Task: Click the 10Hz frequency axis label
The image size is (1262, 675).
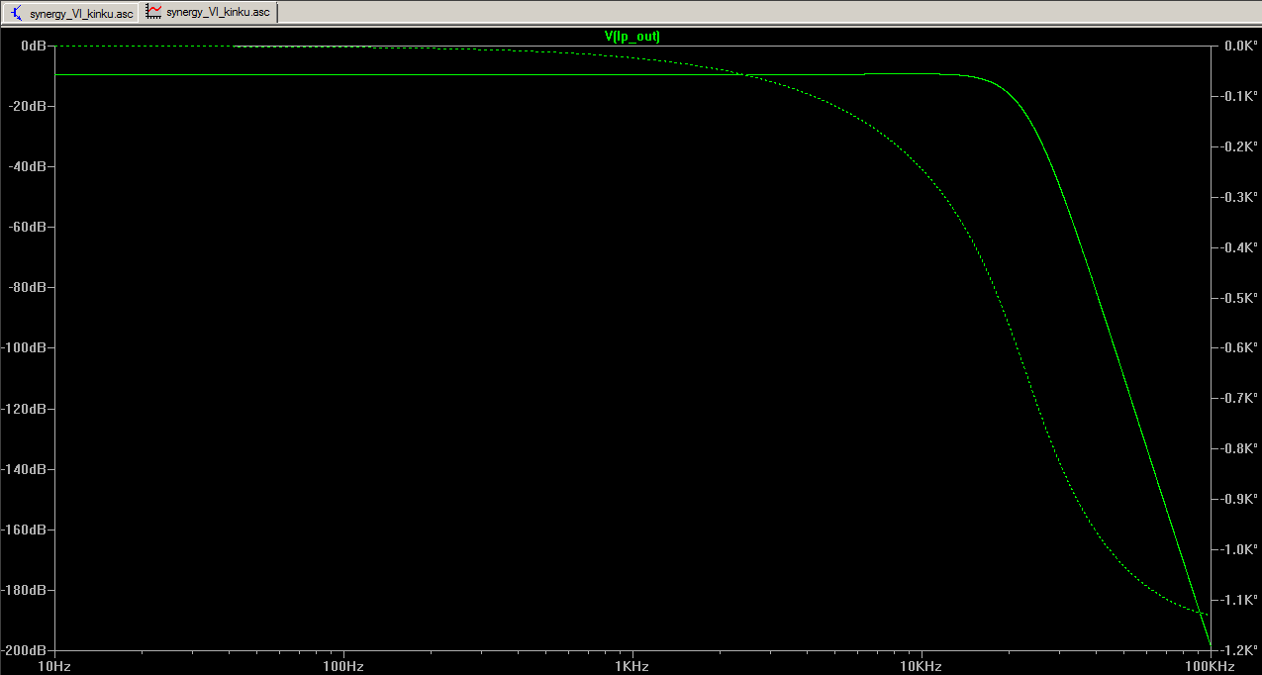Action: pos(54,667)
